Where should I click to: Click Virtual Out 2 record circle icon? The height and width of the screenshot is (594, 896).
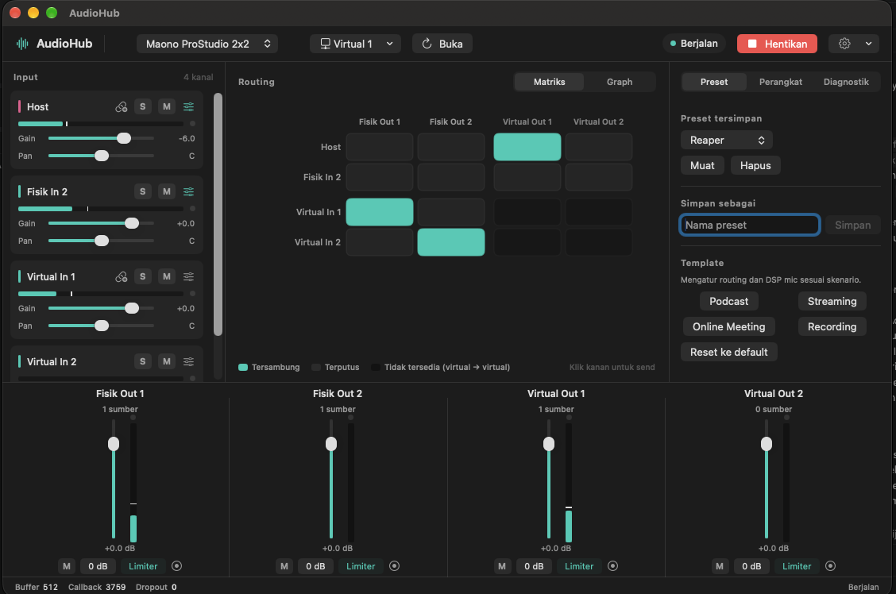click(x=830, y=566)
